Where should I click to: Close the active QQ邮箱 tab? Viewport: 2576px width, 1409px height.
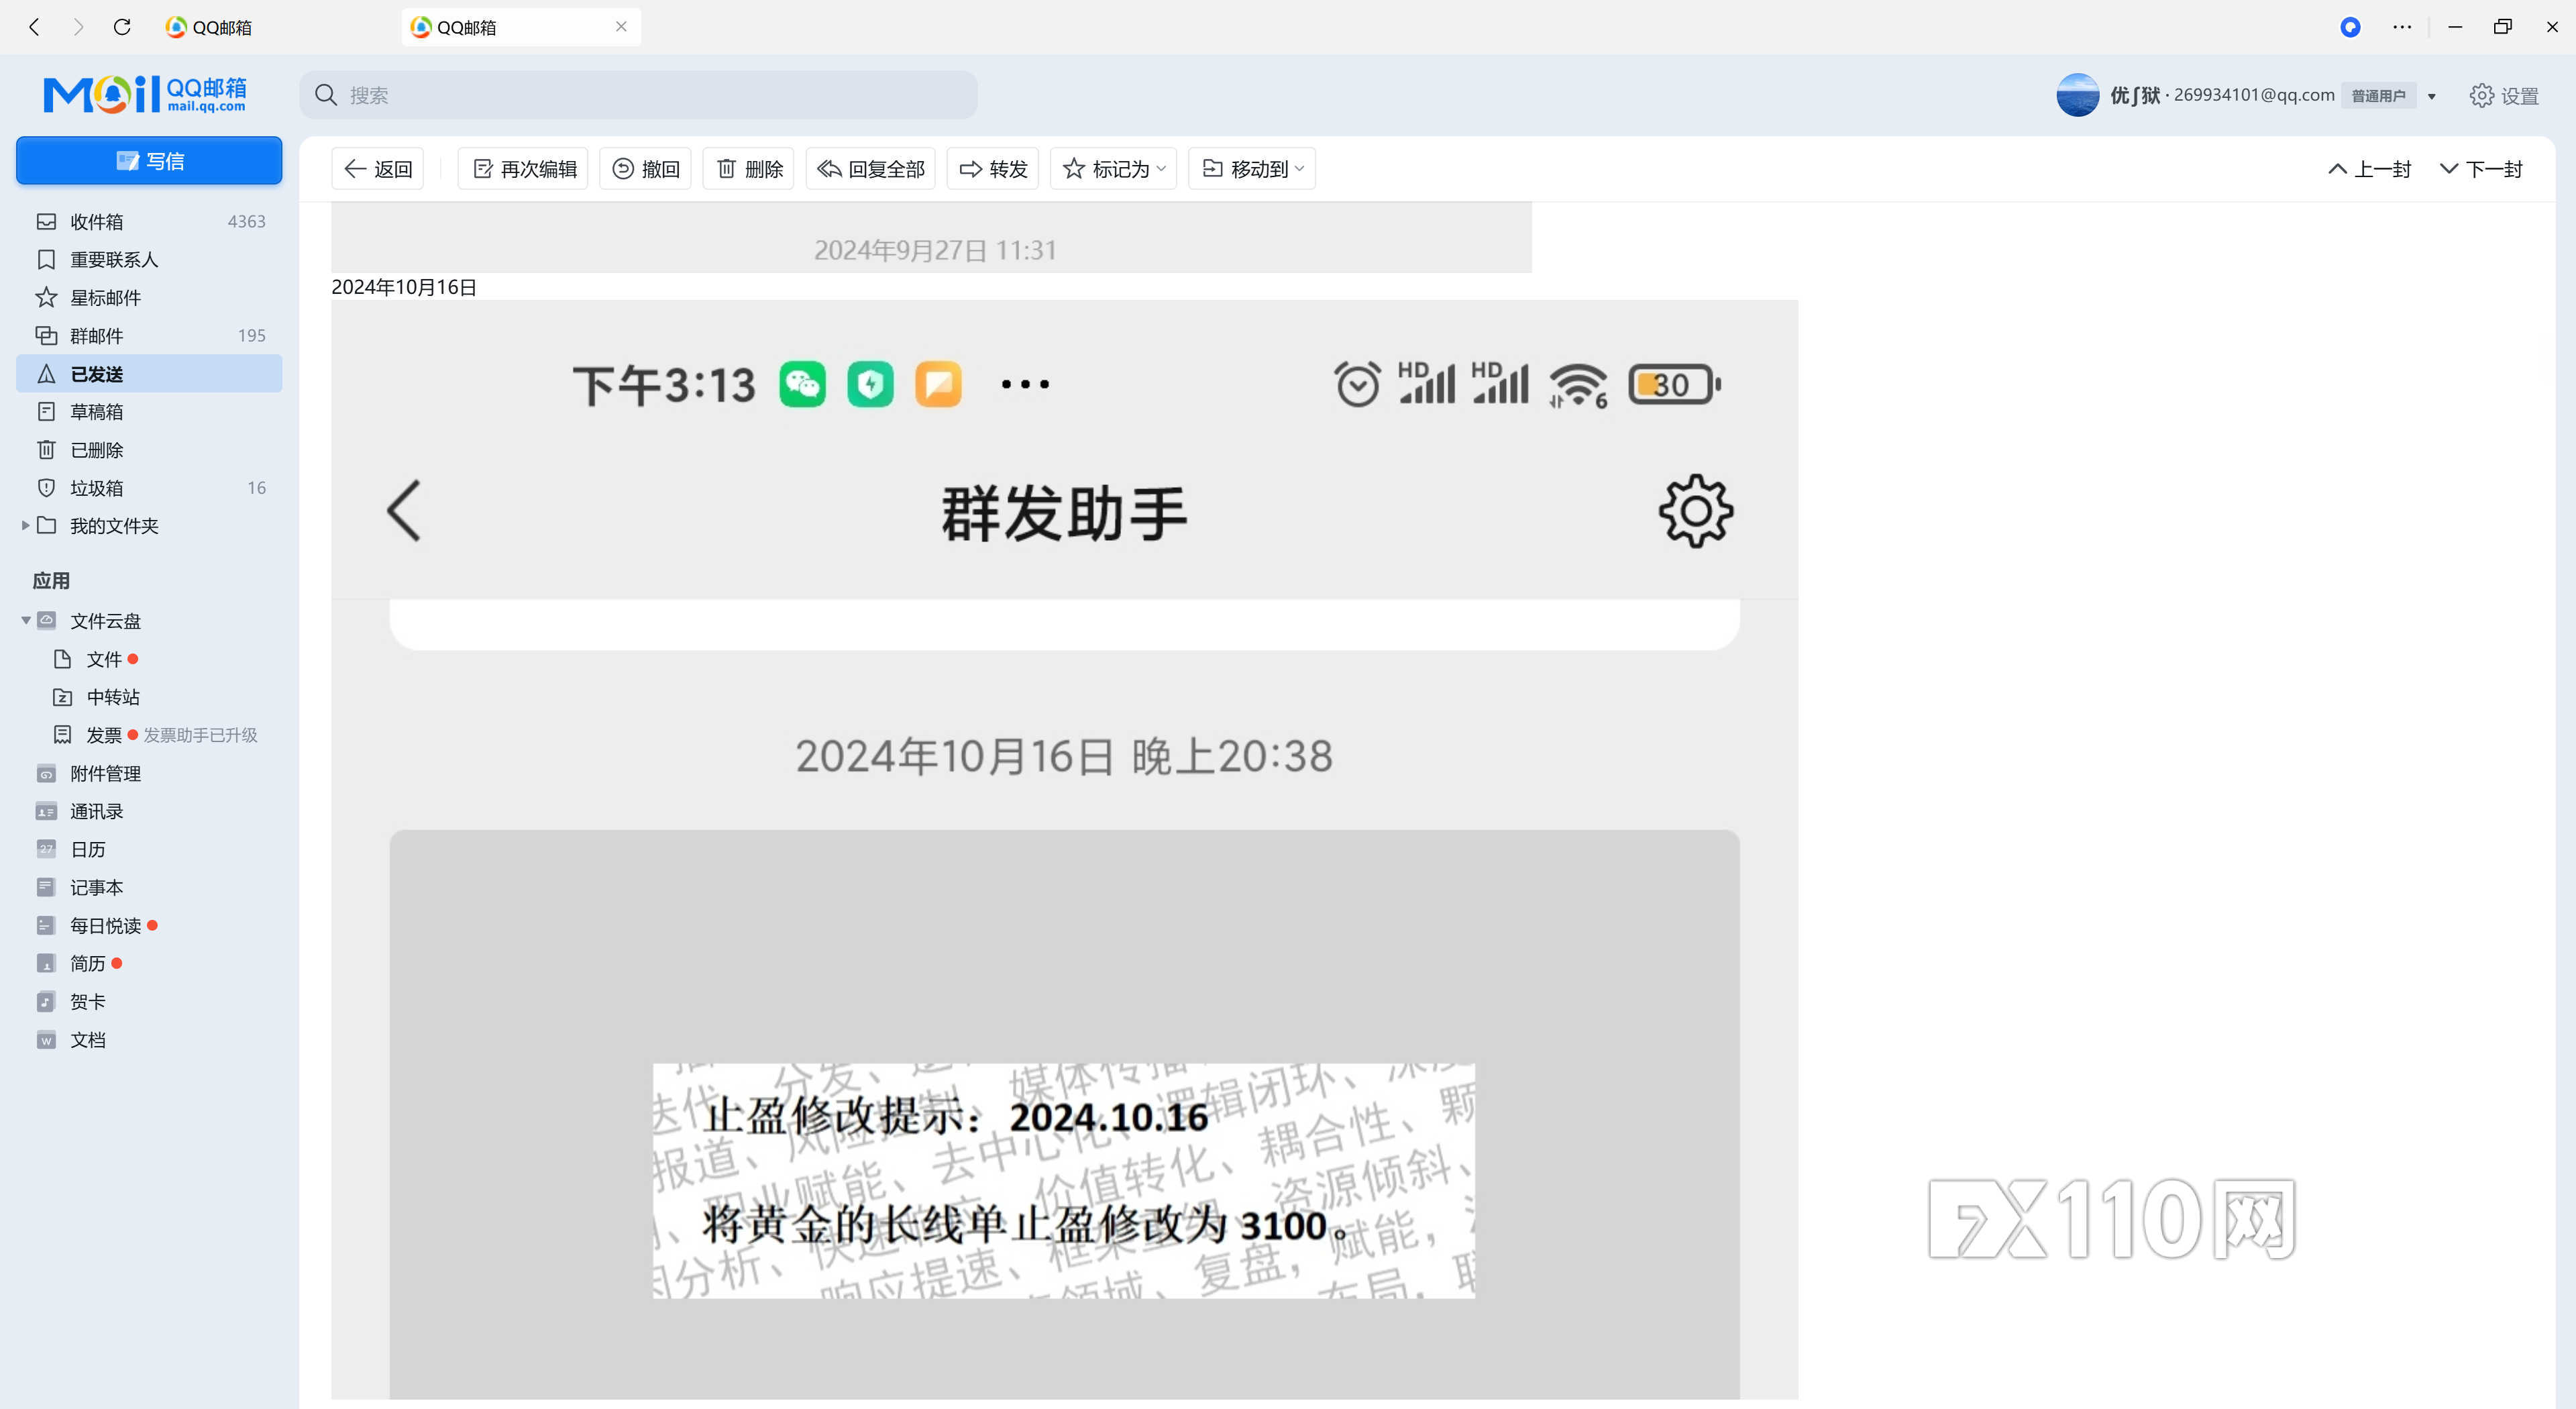click(x=621, y=27)
